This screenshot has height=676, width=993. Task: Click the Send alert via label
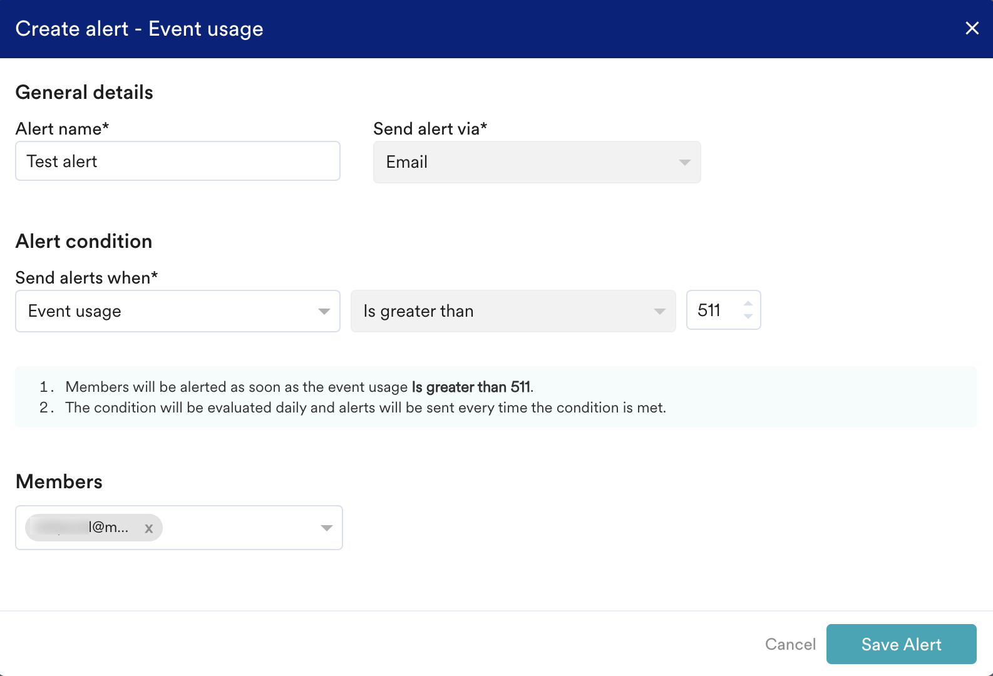(430, 129)
